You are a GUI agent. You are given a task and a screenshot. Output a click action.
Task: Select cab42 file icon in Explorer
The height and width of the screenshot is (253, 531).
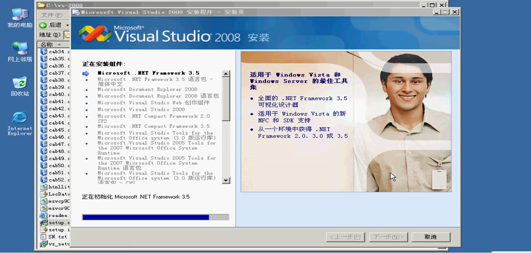tap(44, 109)
